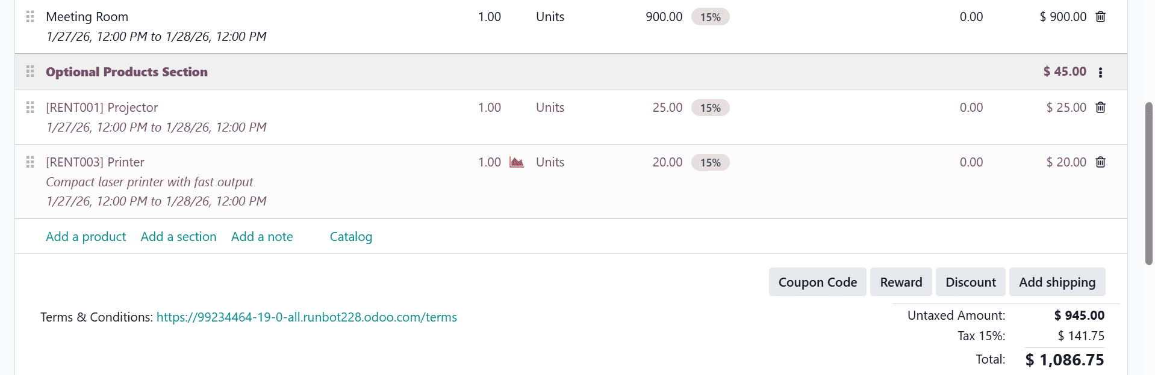Image resolution: width=1155 pixels, height=375 pixels.
Task: Click the drag handle beside Meeting Room
Action: (30, 17)
